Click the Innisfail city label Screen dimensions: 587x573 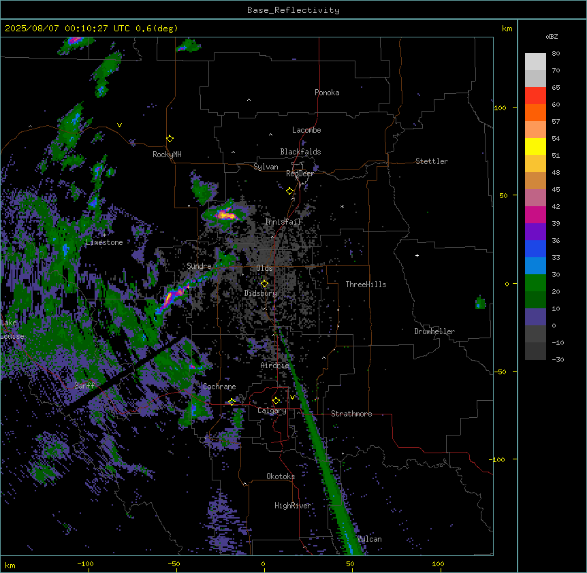(283, 222)
